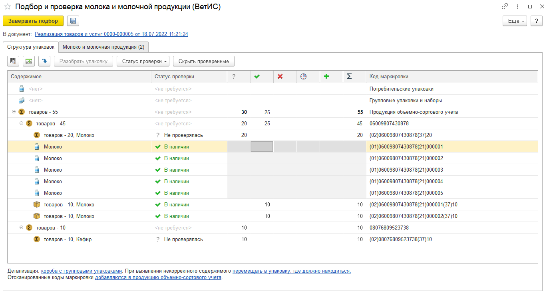
Task: Click the question mark help button
Action: pyautogui.click(x=536, y=21)
